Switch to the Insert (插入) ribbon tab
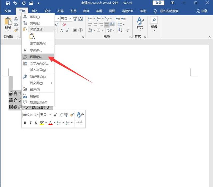Image resolution: width=213 pixels, height=187 pixels. tap(35, 11)
